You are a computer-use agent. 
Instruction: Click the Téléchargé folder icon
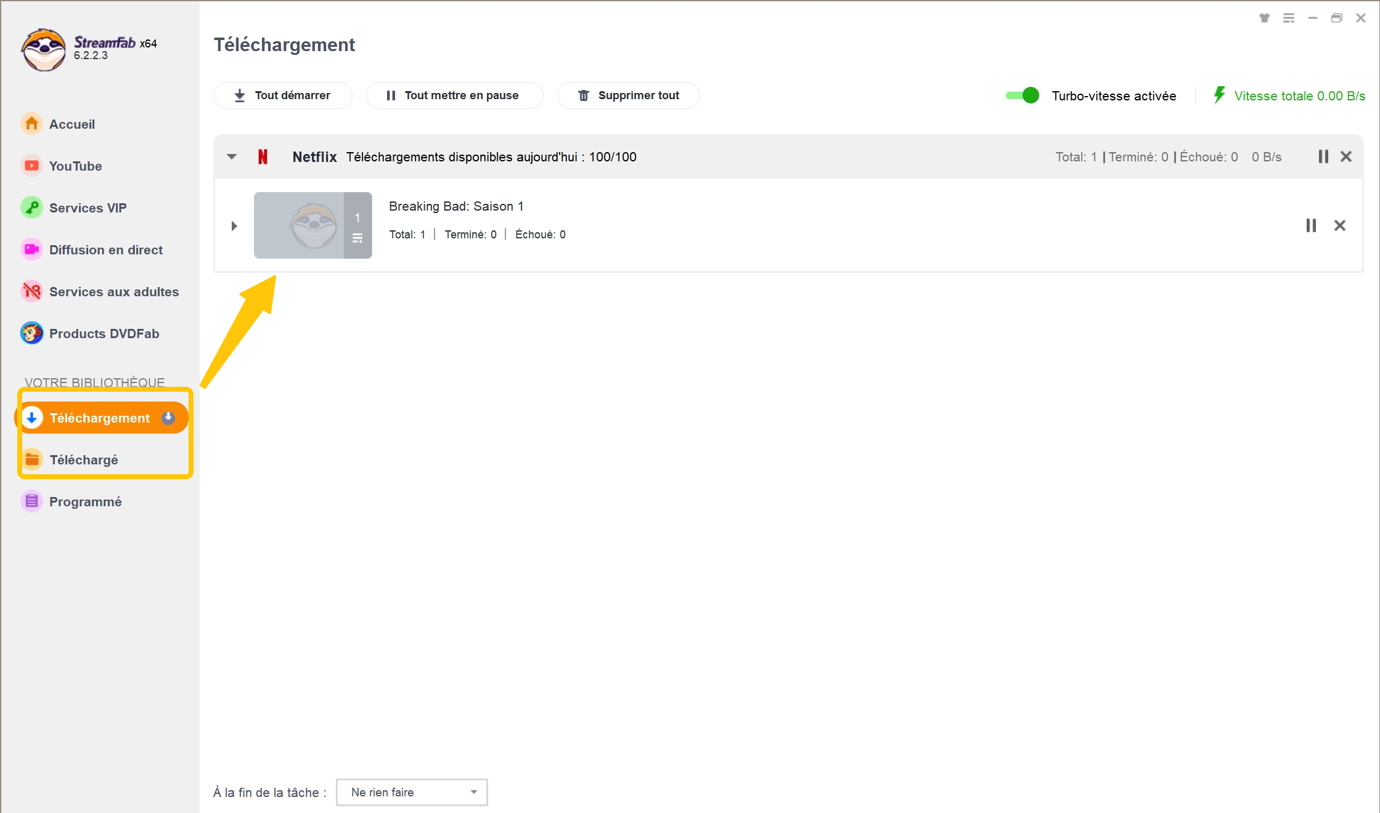point(32,459)
